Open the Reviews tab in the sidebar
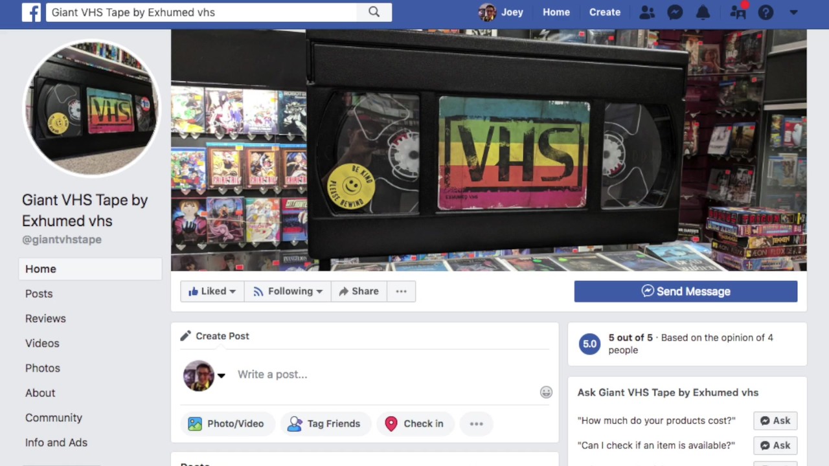The width and height of the screenshot is (829, 466). (45, 318)
